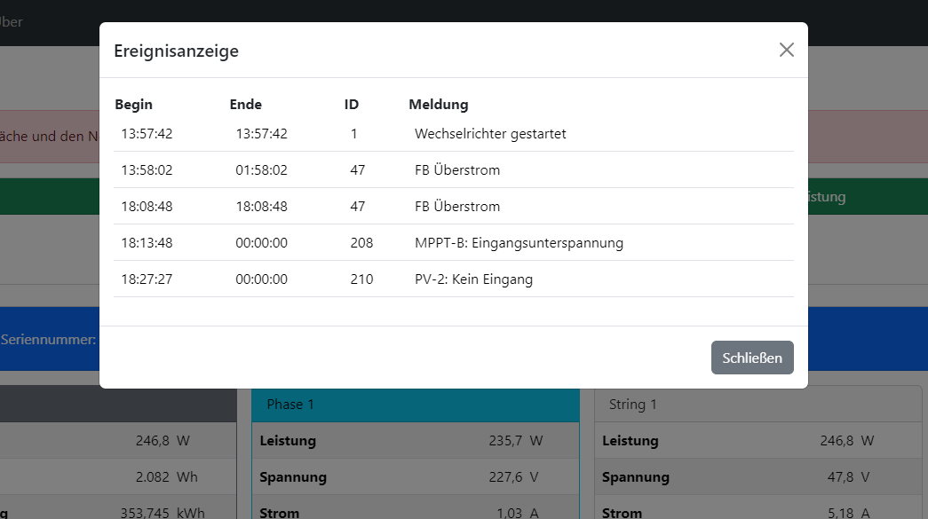The image size is (928, 519).
Task: Click the Ende column header
Action: [246, 105]
